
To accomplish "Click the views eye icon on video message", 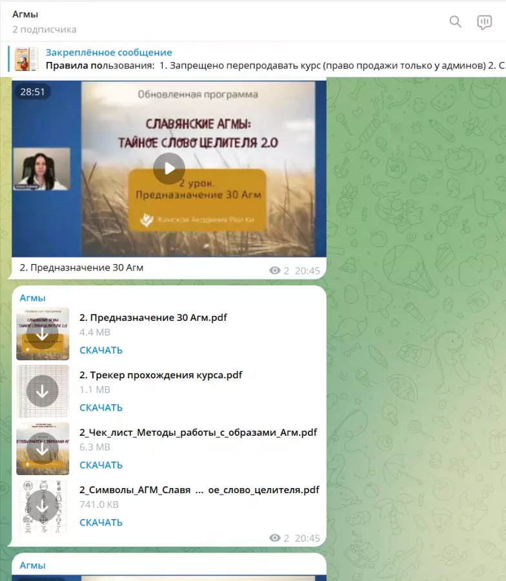I will click(274, 271).
